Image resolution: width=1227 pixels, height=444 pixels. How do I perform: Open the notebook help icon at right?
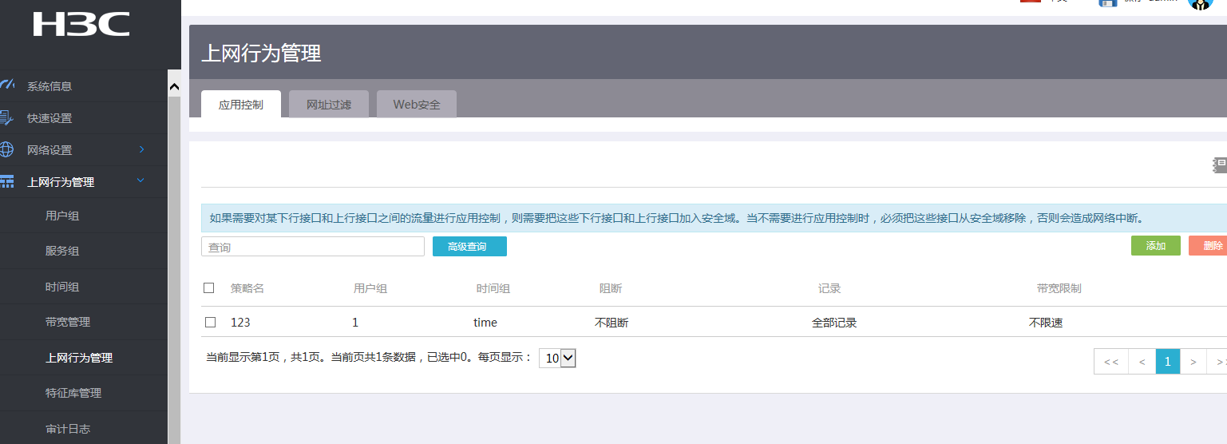(x=1220, y=165)
